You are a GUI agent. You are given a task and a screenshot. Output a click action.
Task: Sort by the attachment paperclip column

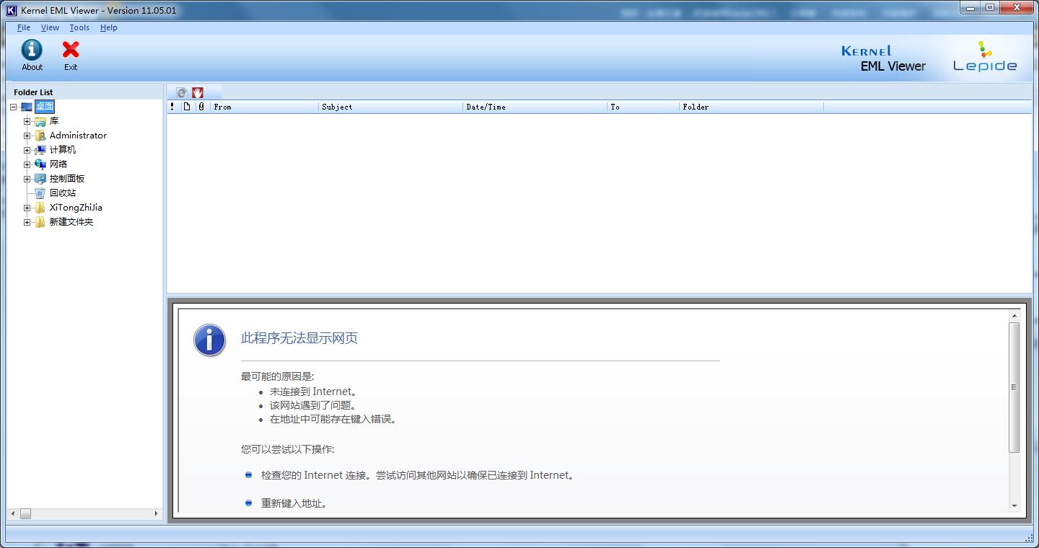tap(201, 107)
